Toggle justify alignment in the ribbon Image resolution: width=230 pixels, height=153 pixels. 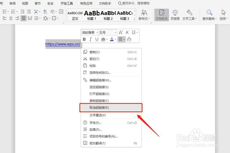23,18
